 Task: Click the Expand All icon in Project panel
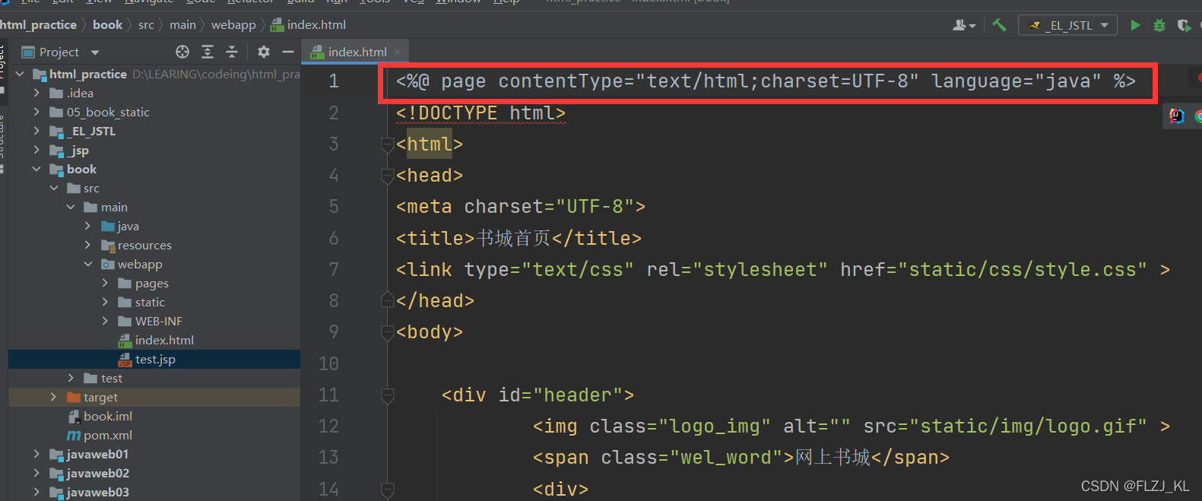208,52
